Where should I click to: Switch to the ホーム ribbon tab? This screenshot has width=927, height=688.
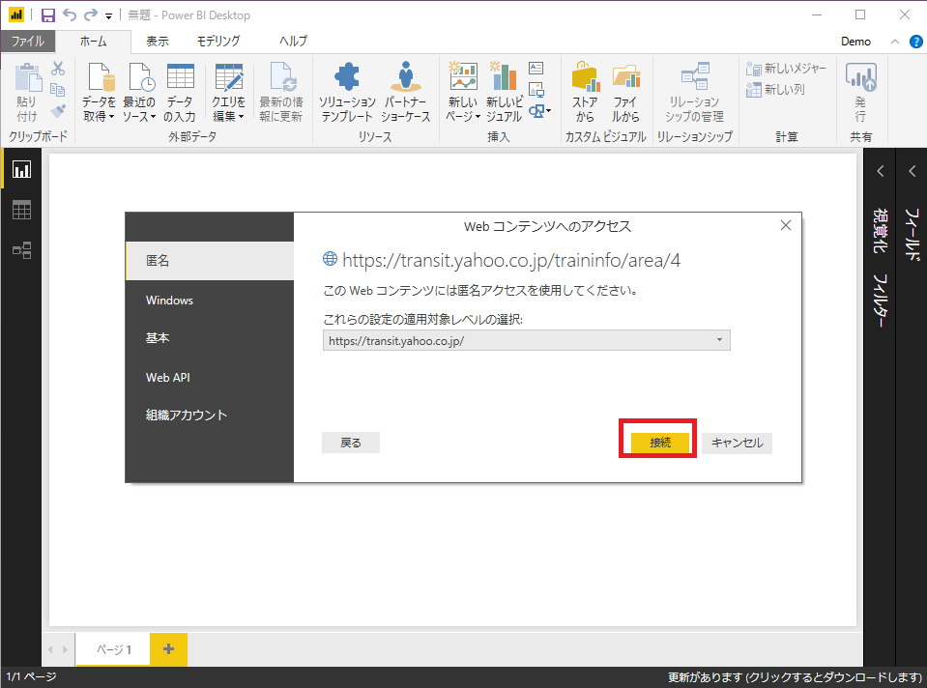(x=94, y=42)
